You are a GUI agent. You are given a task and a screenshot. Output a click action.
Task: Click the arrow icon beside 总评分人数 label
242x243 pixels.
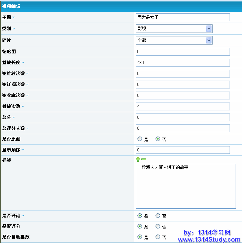coord(27,128)
